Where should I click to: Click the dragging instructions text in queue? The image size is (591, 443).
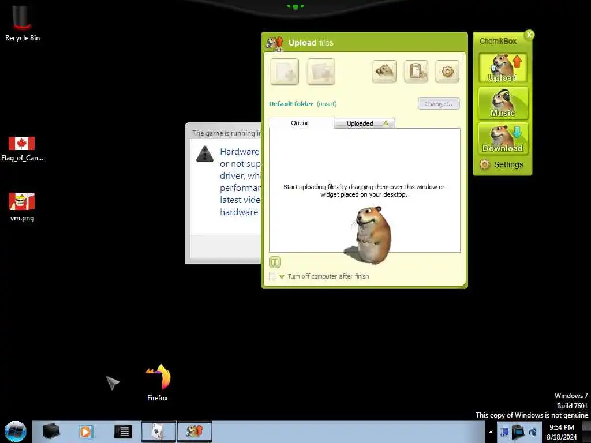coord(364,190)
